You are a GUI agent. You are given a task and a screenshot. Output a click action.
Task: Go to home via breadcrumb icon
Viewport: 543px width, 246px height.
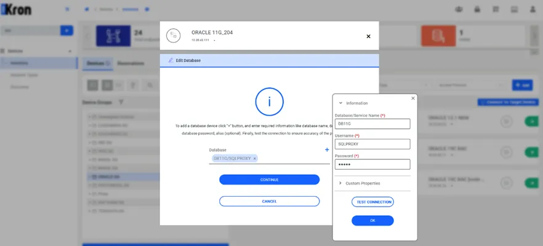click(87, 9)
